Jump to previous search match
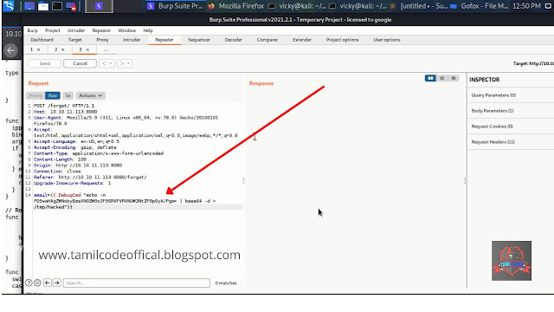This screenshot has width=554, height=312. pyautogui.click(x=48, y=283)
